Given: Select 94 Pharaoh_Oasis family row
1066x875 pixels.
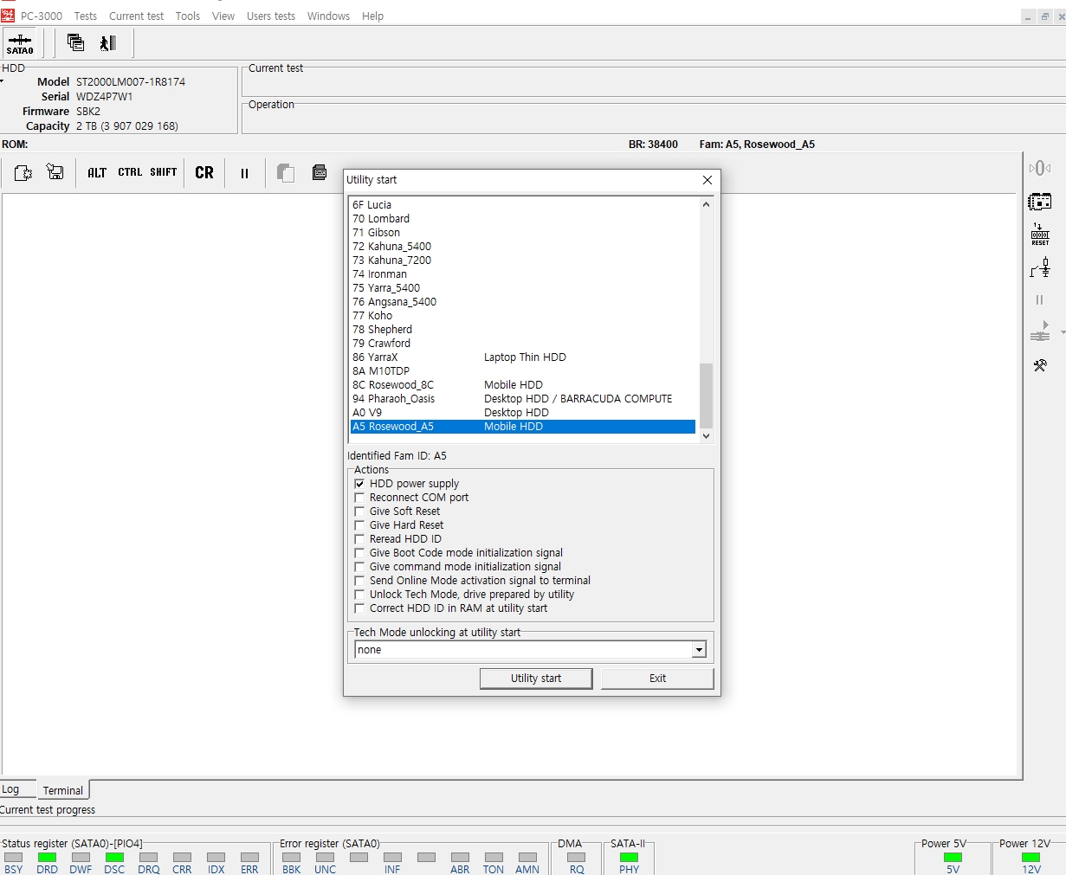Looking at the screenshot, I should click(x=523, y=399).
